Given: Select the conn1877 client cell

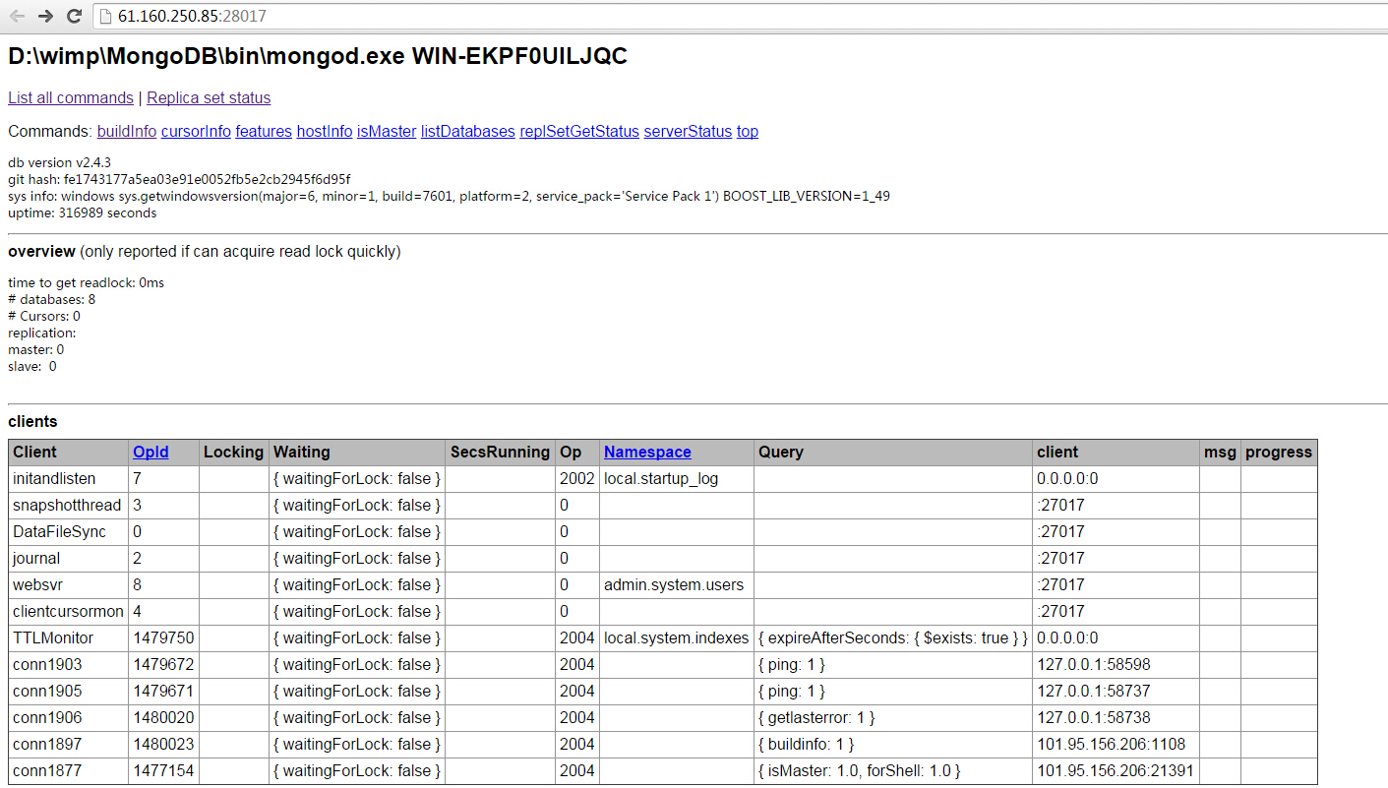Looking at the screenshot, I should click(69, 771).
